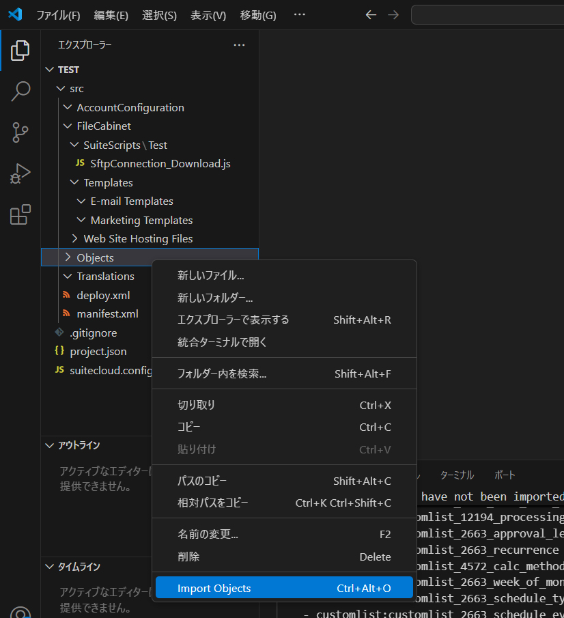Click the JS icon beside suitecloud.config
Viewport: 564px width, 618px height.
[x=59, y=369]
